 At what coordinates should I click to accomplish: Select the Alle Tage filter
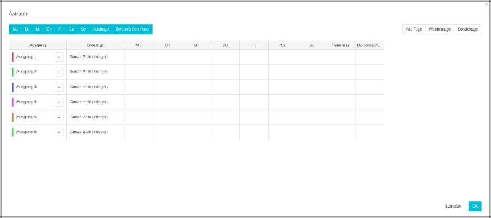tap(414, 29)
